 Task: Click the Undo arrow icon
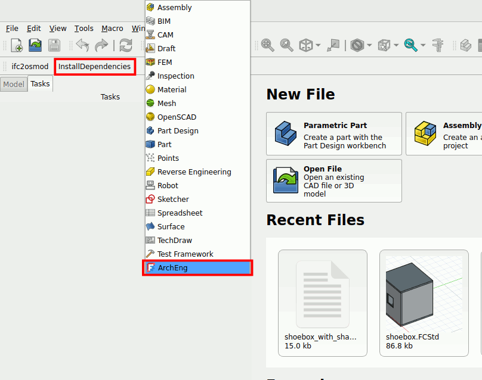click(x=82, y=45)
